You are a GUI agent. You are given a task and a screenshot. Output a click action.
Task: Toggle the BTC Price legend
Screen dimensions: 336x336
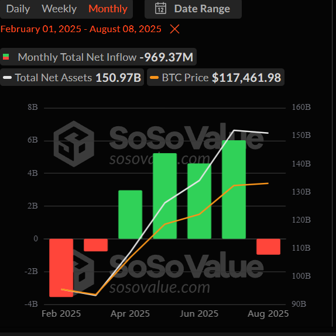215,77
